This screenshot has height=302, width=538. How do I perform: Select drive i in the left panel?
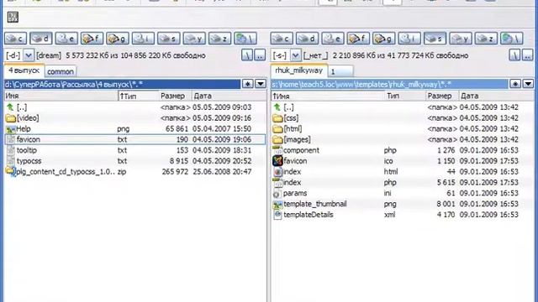click(143, 39)
